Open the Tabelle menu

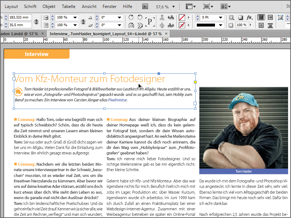[68, 7]
